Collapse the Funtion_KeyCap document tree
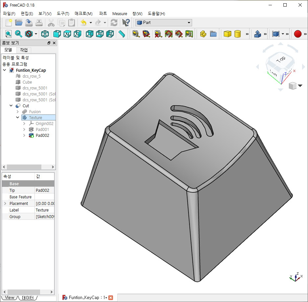 [5, 70]
